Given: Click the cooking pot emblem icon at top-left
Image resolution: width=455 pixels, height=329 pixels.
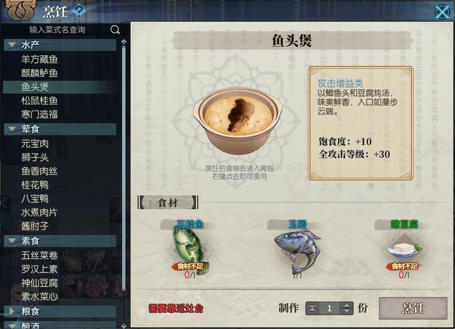Looking at the screenshot, I should coord(21,10).
